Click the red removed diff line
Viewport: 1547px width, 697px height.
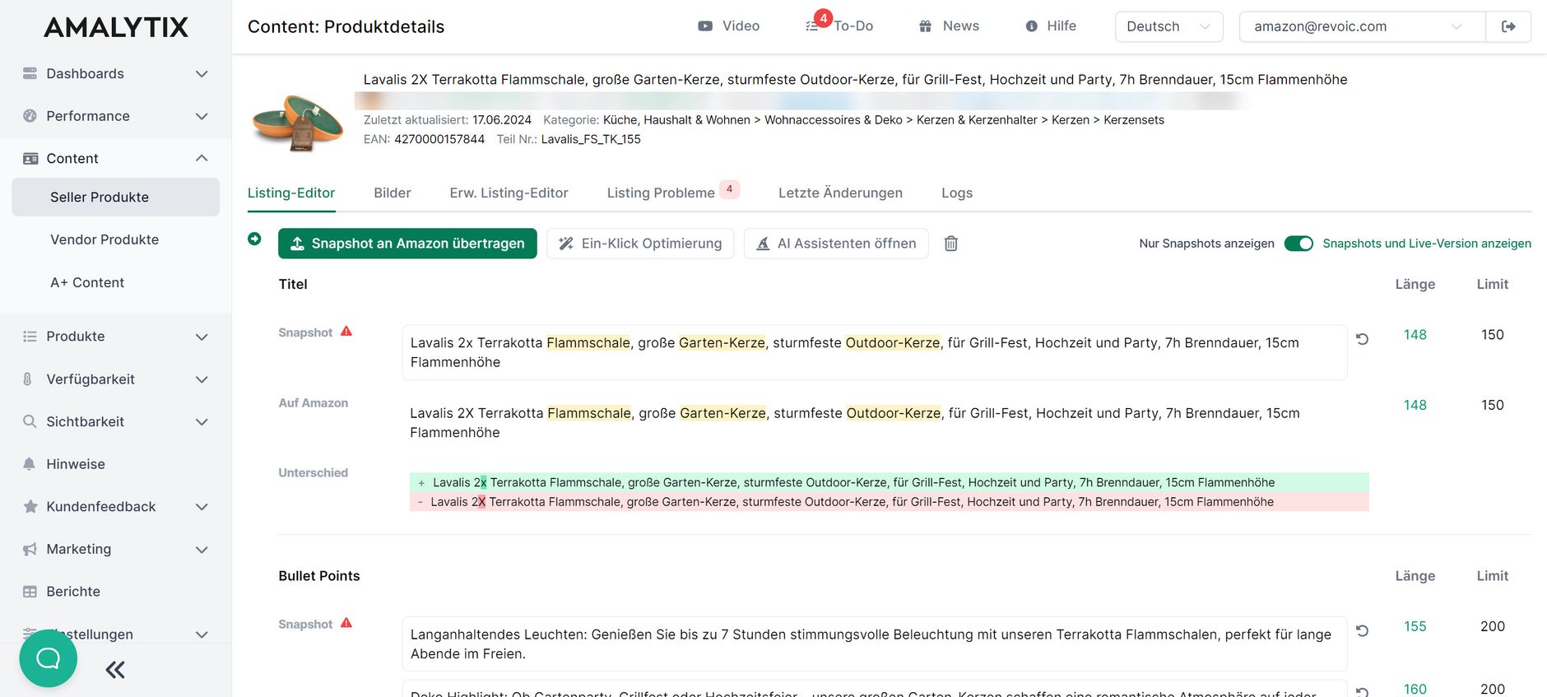pos(890,502)
